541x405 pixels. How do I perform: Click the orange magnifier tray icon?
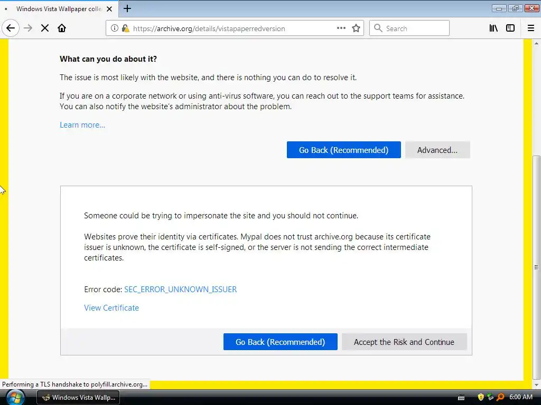501,397
